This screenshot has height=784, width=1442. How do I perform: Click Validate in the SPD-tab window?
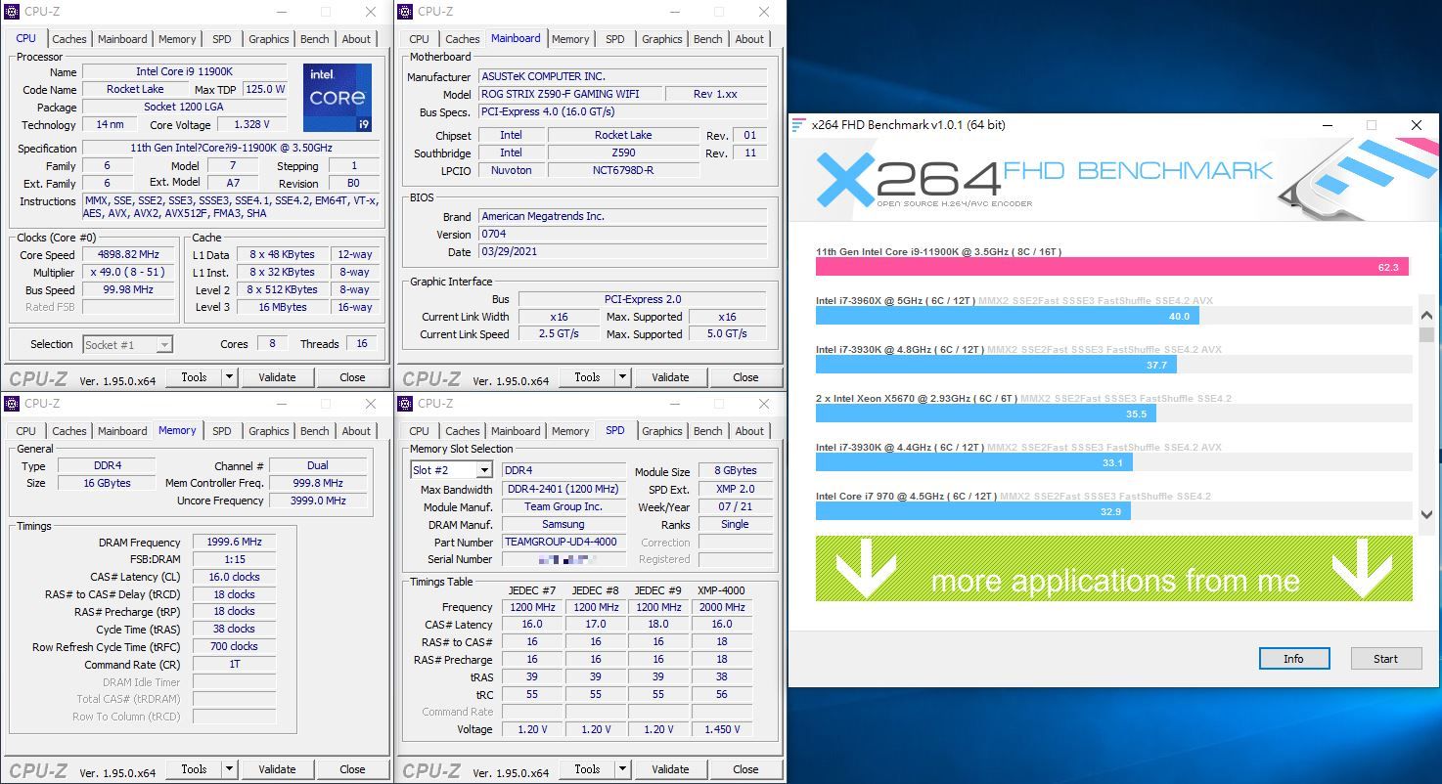point(670,769)
